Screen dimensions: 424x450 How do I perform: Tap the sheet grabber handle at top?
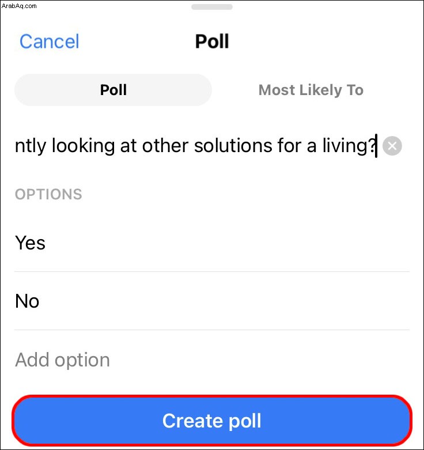pos(212,7)
